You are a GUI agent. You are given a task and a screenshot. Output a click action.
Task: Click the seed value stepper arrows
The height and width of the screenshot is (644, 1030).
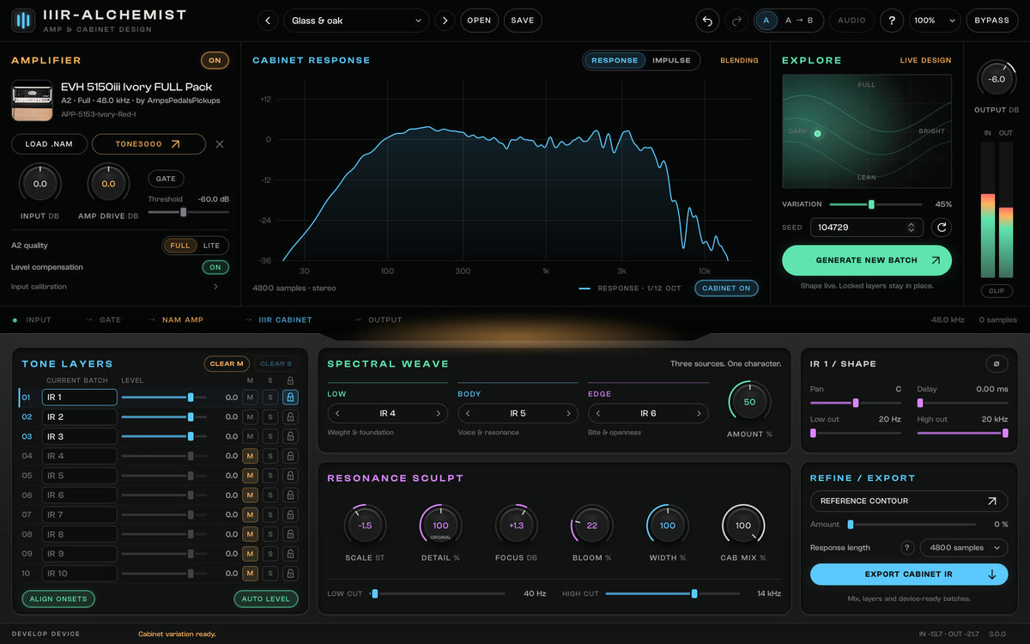pyautogui.click(x=912, y=228)
